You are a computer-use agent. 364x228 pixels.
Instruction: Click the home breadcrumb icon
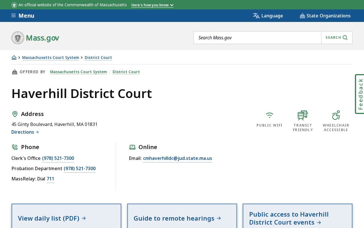(14, 58)
